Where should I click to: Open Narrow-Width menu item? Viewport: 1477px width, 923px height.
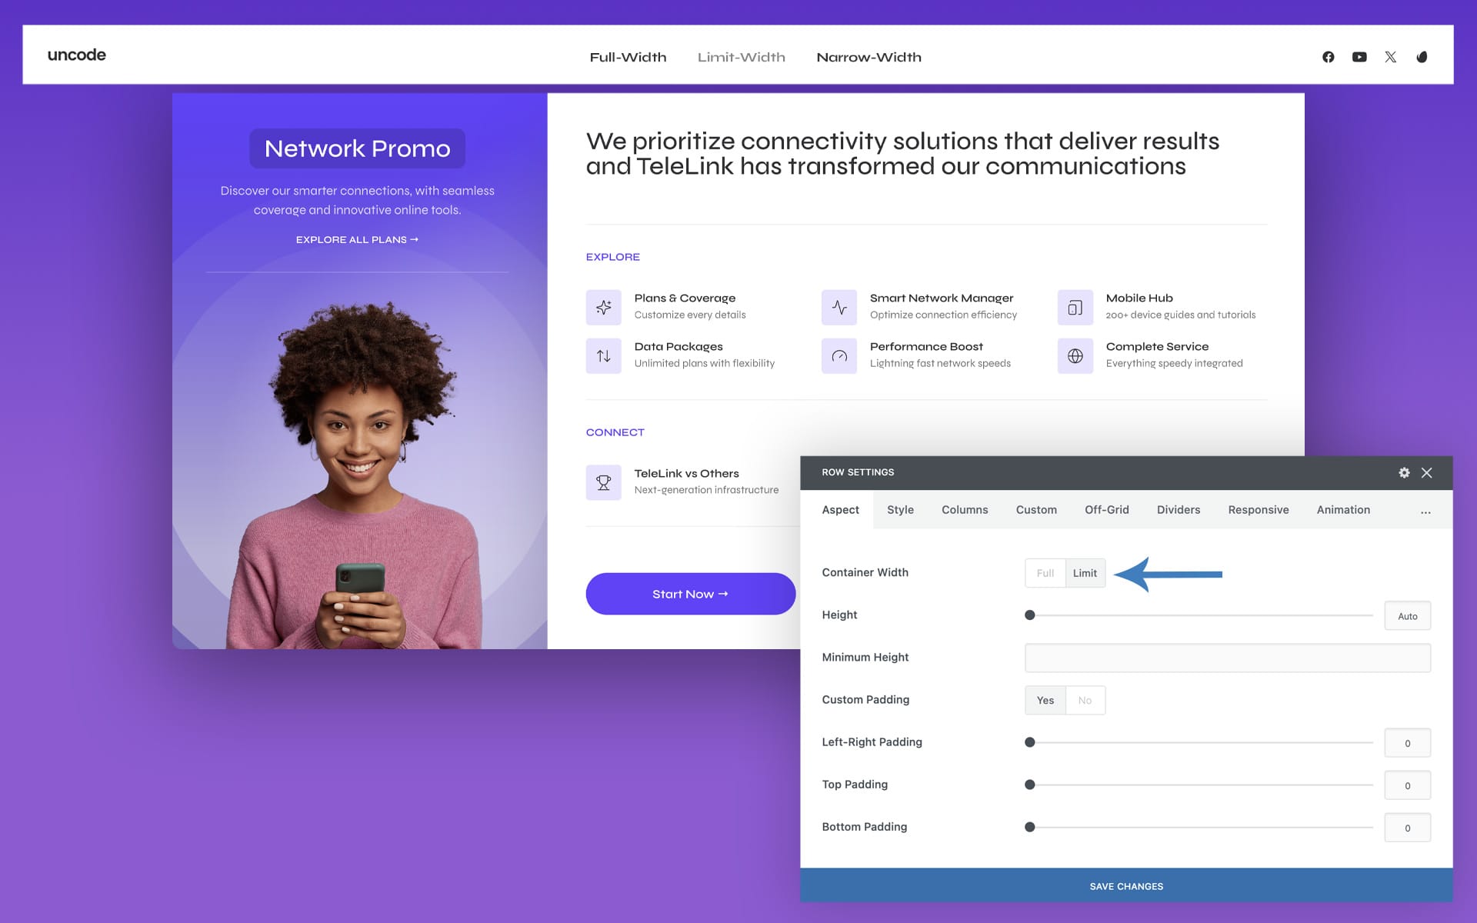click(x=869, y=57)
